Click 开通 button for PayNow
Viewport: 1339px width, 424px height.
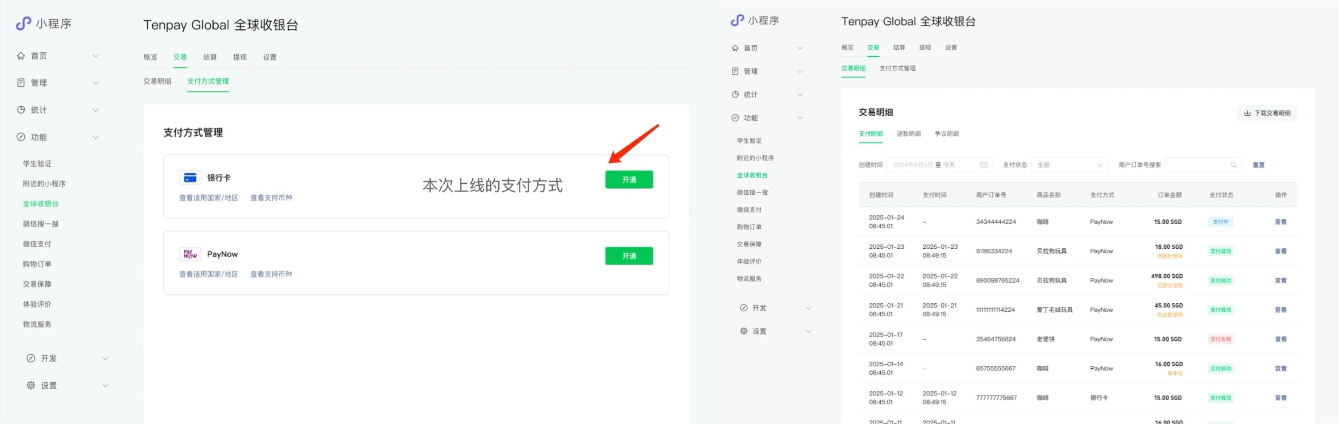[629, 256]
